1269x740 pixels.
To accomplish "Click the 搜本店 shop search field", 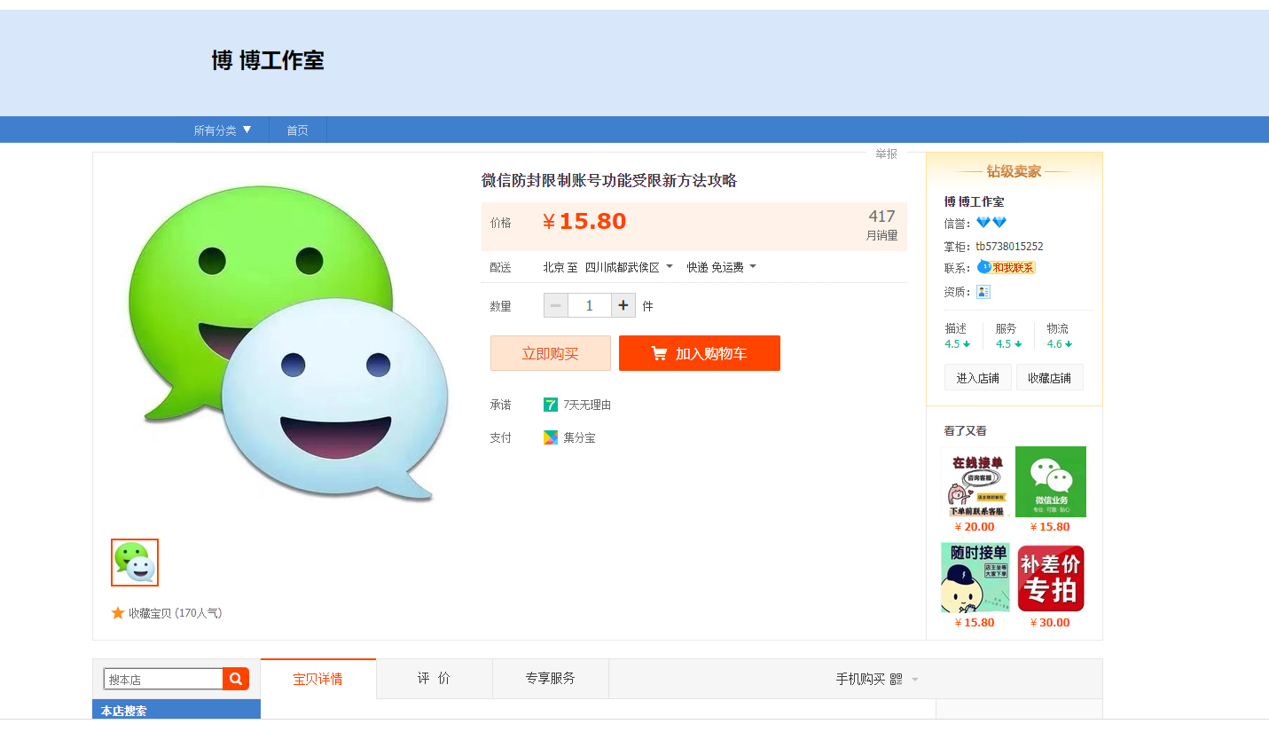I will (x=163, y=679).
